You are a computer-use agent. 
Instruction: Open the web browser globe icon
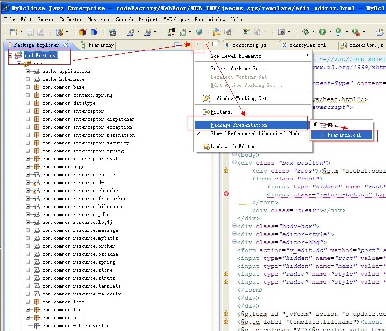pyautogui.click(x=199, y=32)
